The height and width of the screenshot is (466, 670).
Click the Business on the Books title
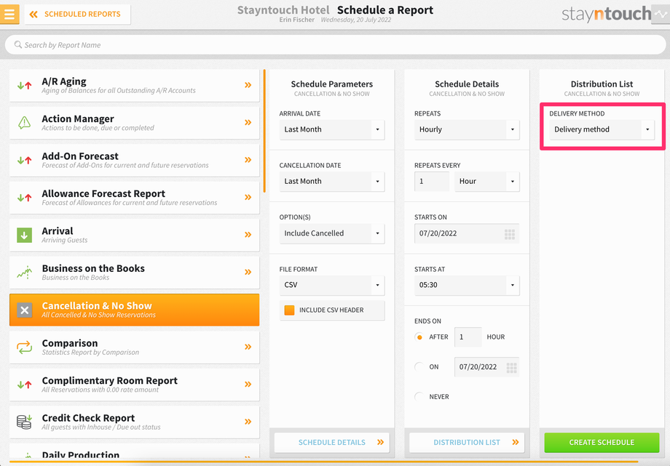[93, 268]
